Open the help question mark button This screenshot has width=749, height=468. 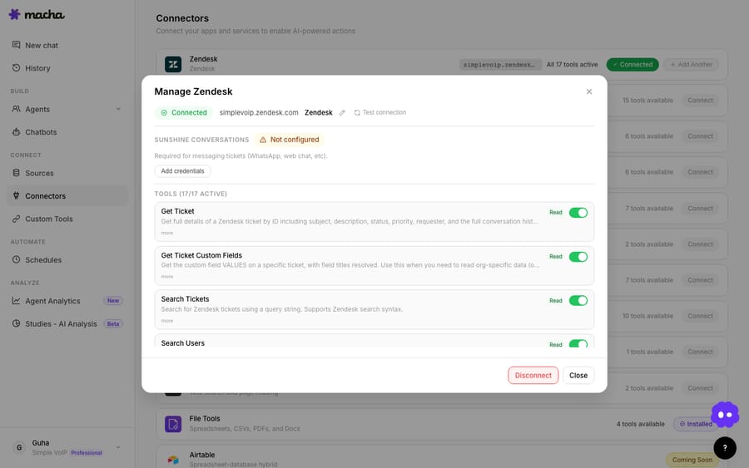pos(725,448)
